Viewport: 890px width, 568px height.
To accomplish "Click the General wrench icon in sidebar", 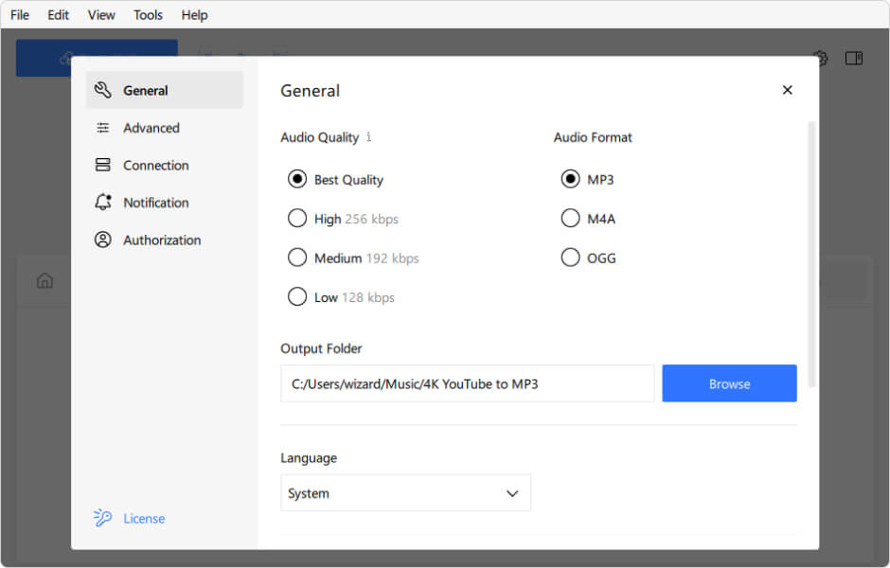I will (103, 91).
